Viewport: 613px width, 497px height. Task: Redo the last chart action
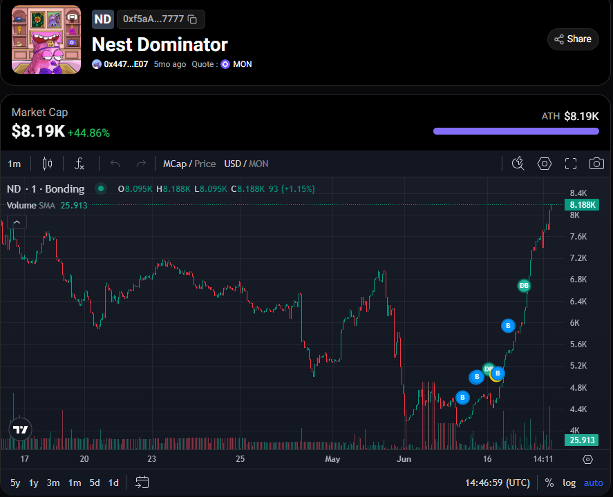point(141,164)
